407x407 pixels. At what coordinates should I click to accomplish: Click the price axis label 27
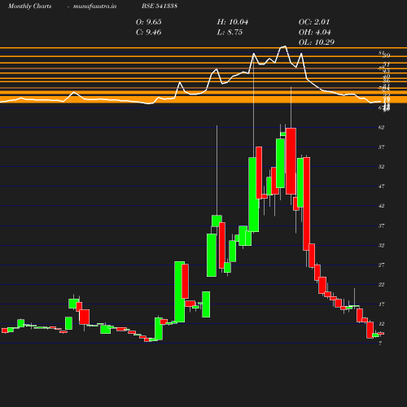tap(381, 265)
